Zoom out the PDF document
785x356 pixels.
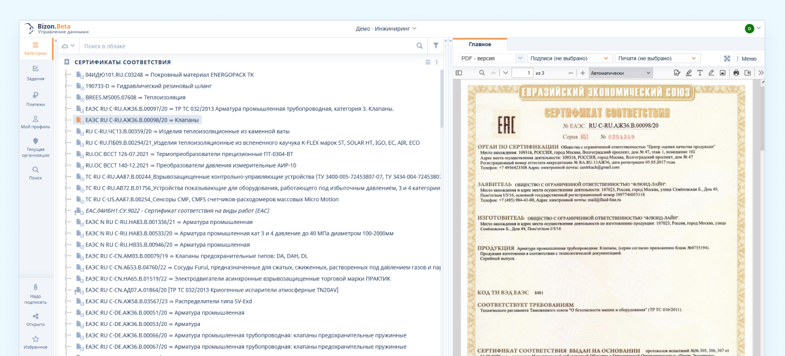coord(570,73)
